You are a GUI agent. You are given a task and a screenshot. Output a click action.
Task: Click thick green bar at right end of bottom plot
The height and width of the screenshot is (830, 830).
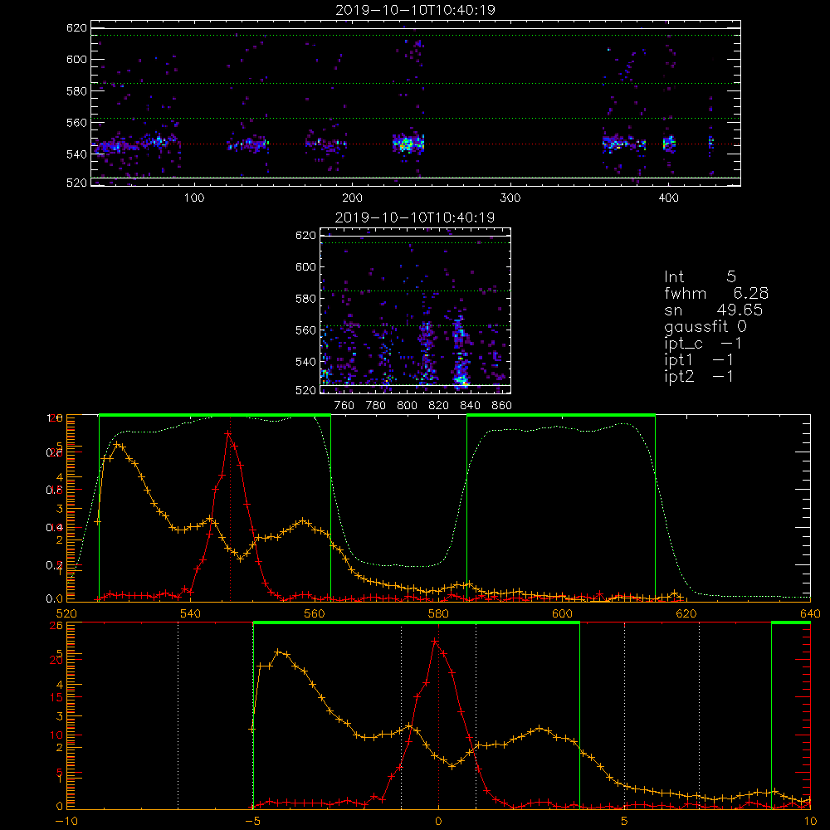click(x=791, y=622)
